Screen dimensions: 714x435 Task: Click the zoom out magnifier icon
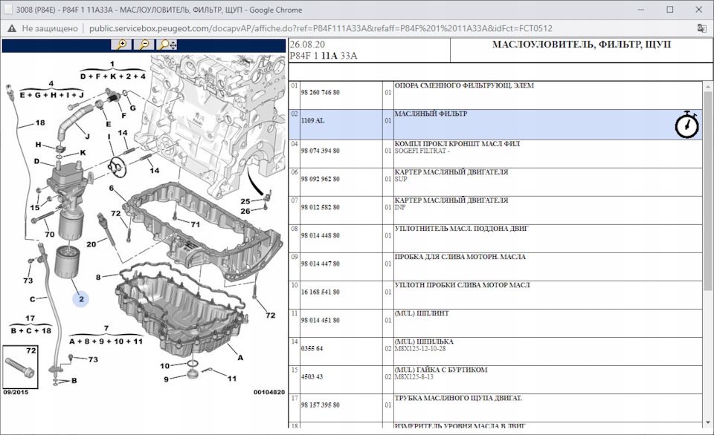point(144,45)
